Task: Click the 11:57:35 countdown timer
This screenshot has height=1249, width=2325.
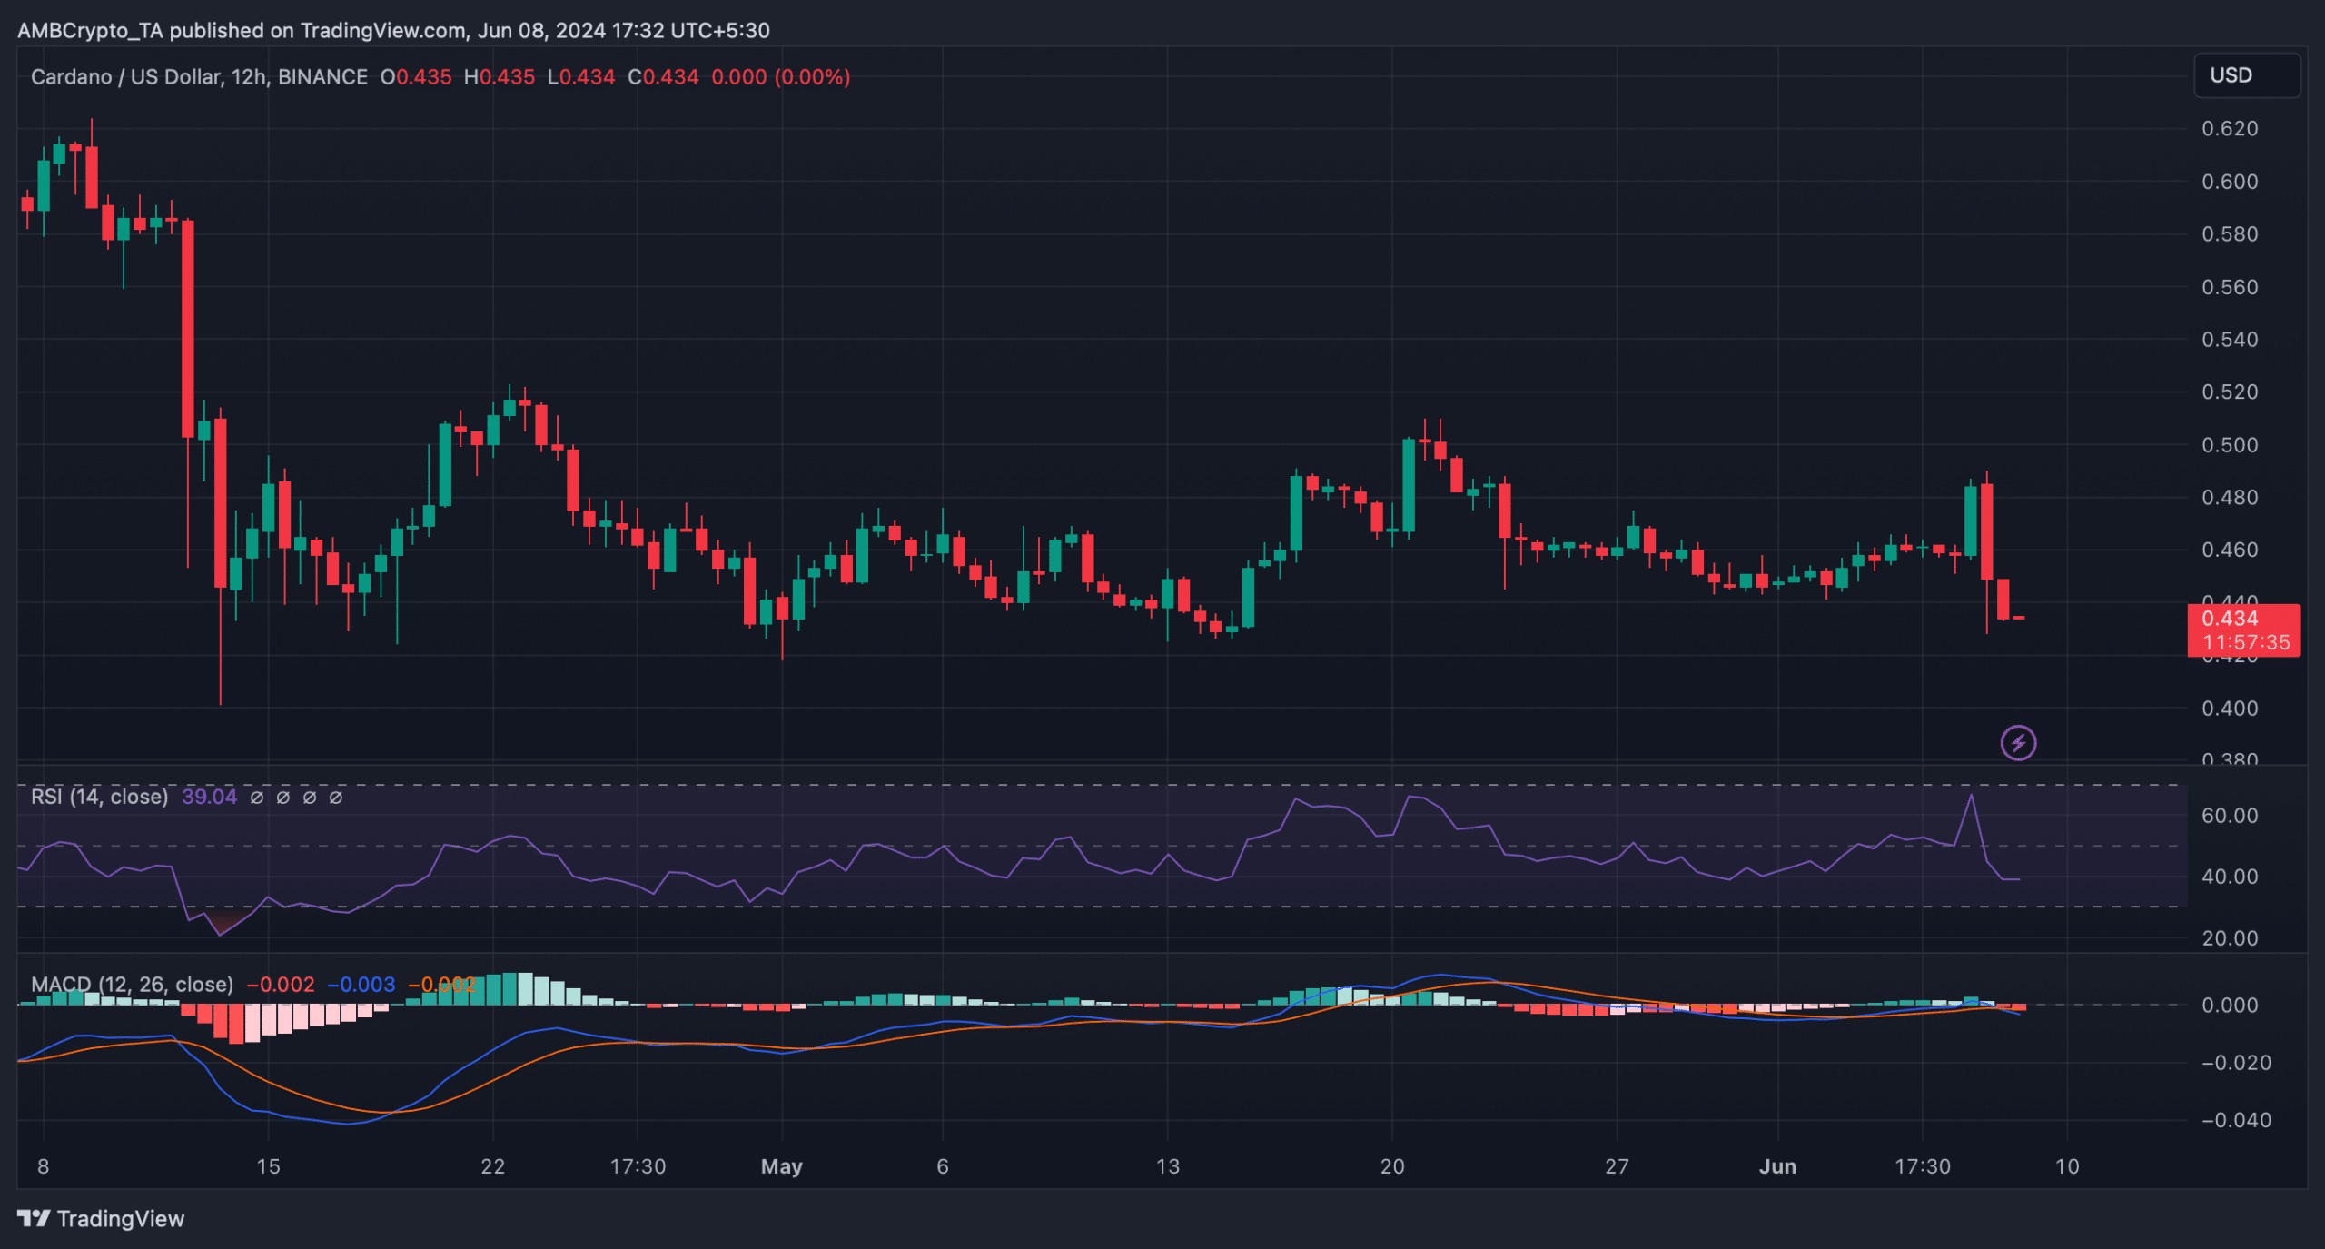Action: tap(2246, 643)
